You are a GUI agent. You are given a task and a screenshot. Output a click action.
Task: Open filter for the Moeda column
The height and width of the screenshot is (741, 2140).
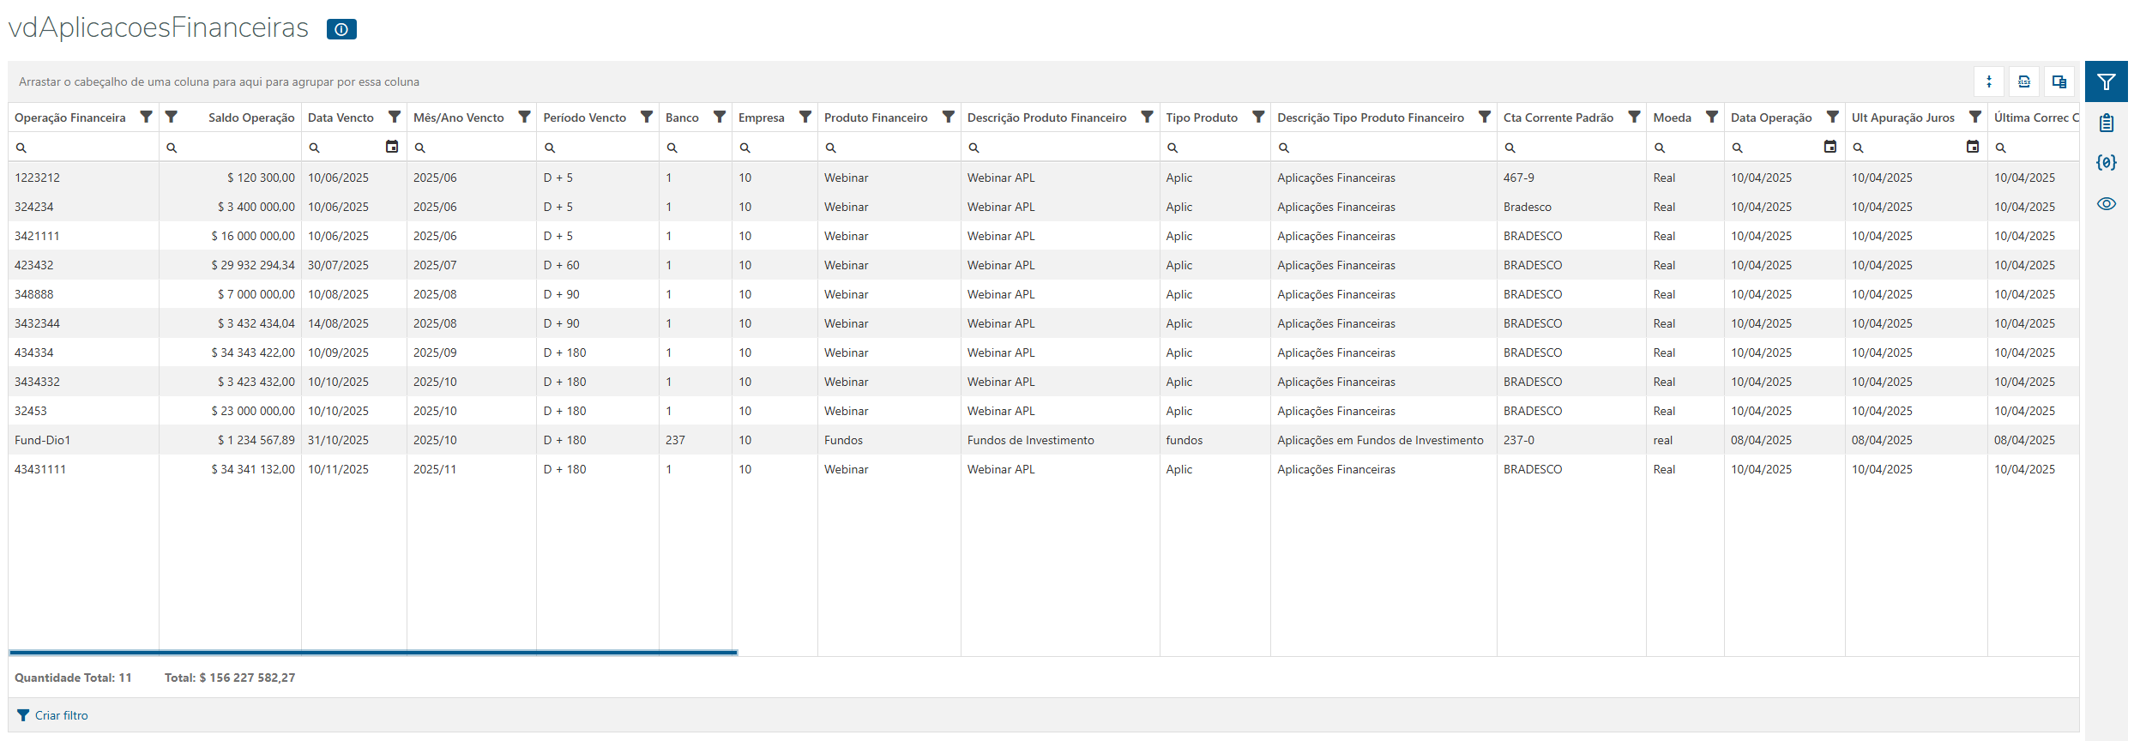[1711, 117]
